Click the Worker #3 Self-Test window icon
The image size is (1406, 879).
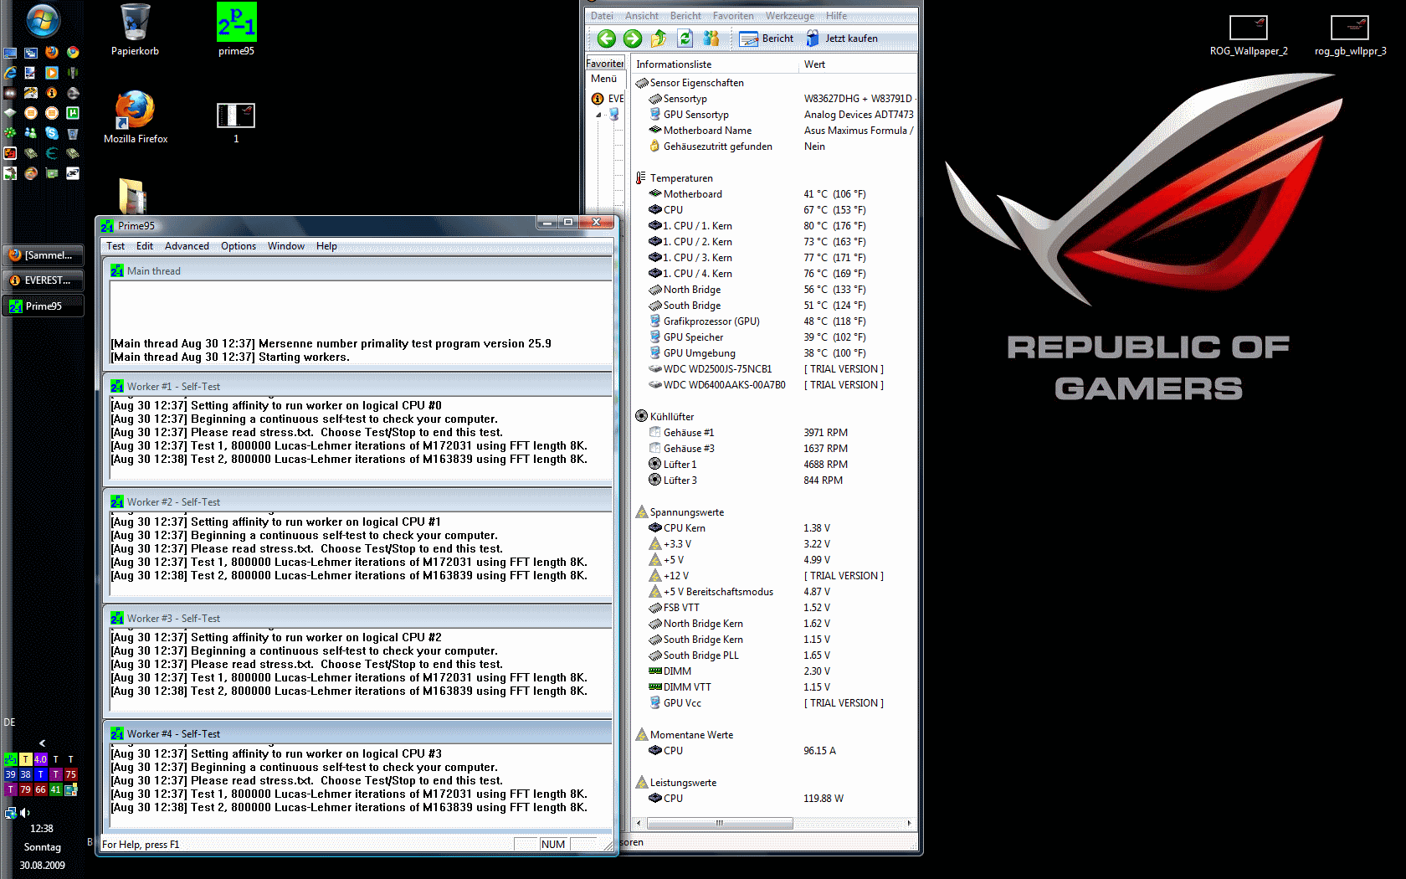click(117, 619)
